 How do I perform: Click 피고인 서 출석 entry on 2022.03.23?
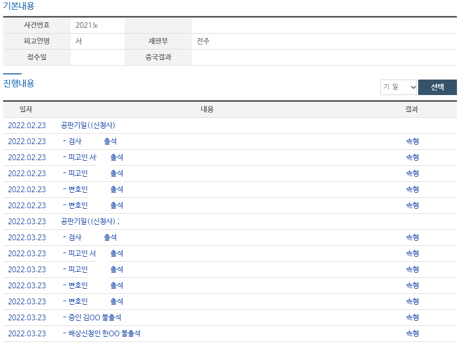pos(93,254)
